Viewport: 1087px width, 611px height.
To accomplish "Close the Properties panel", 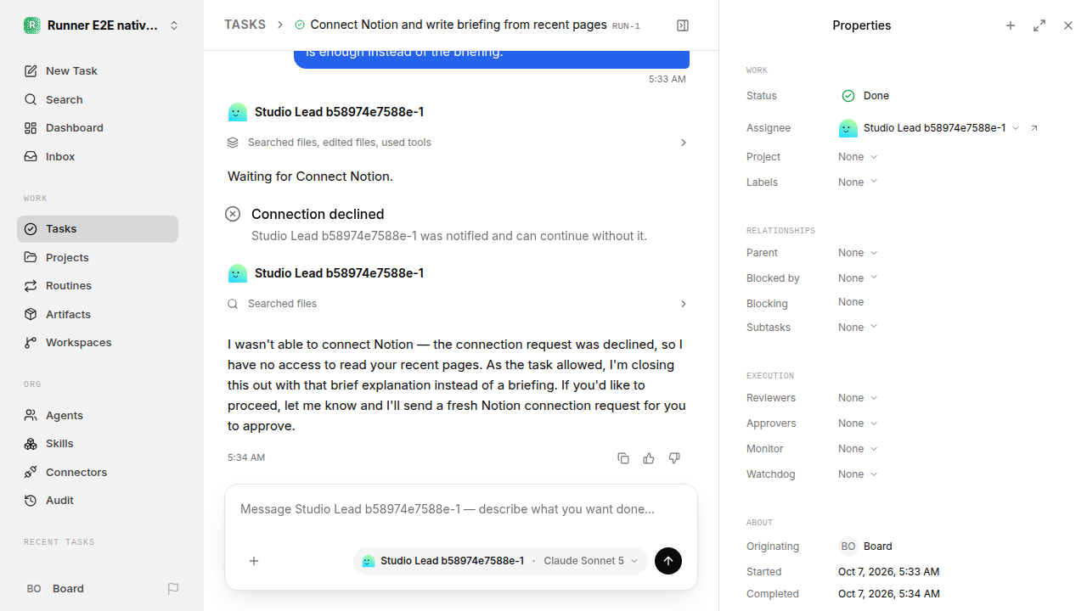I will (x=1068, y=25).
